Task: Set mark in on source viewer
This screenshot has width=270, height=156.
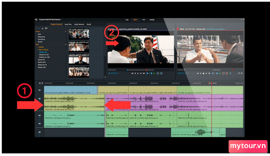Action: pyautogui.click(x=147, y=74)
